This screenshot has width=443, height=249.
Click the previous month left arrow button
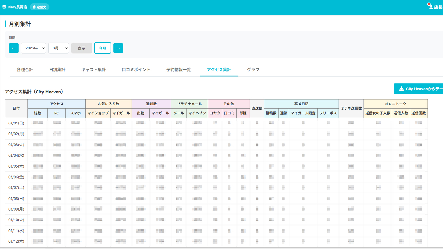tap(14, 48)
